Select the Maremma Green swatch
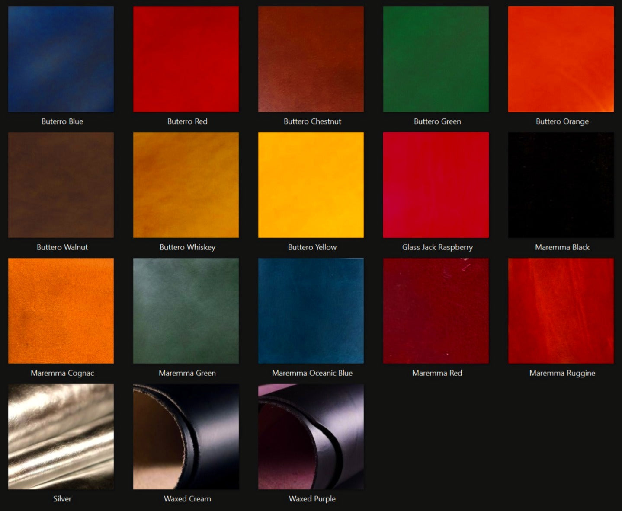The image size is (622, 511). click(186, 311)
